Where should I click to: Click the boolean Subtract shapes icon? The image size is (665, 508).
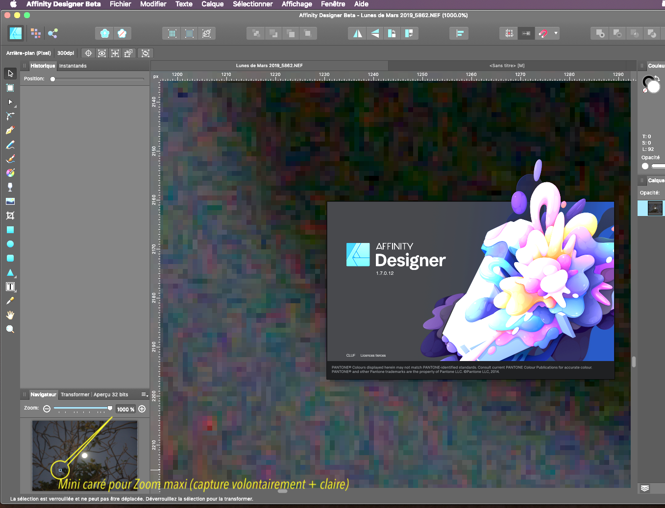pos(617,33)
